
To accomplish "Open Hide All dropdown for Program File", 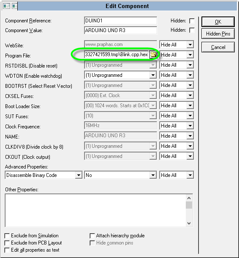I will click(x=190, y=54).
